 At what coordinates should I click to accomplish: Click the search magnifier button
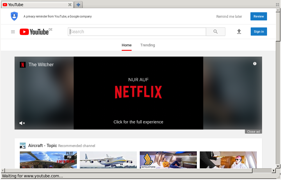click(215, 32)
